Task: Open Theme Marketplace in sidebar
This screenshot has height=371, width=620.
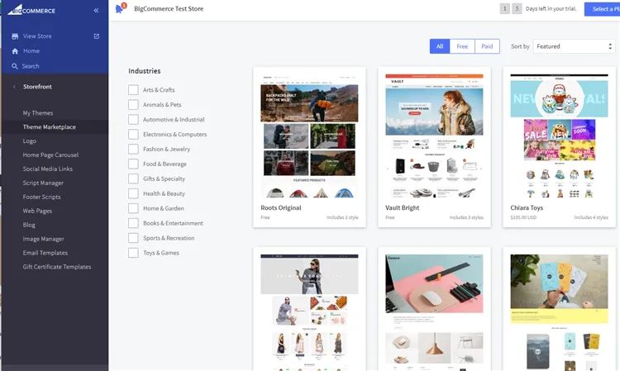Action: (x=50, y=126)
